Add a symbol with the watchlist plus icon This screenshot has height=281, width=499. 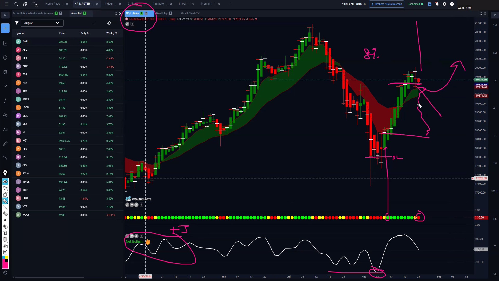(x=94, y=23)
